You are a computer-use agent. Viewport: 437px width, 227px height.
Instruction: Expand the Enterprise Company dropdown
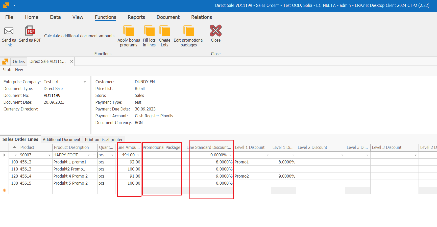[x=85, y=82]
